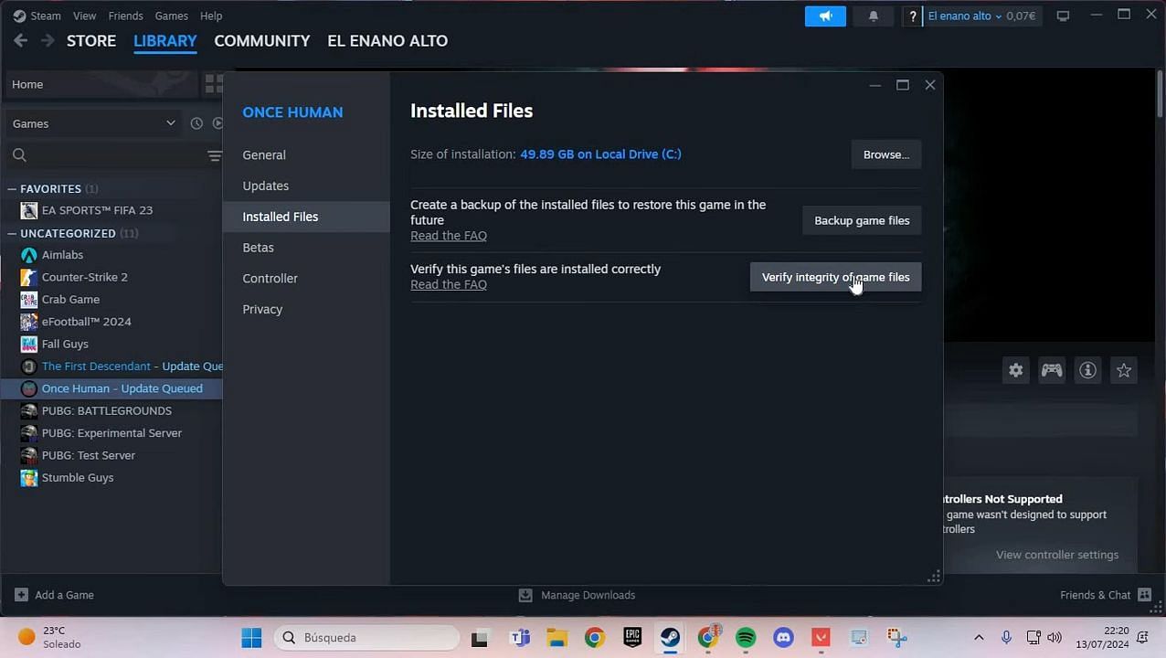The width and height of the screenshot is (1166, 658).
Task: Switch to the COMMUNITY tab
Action: (262, 40)
